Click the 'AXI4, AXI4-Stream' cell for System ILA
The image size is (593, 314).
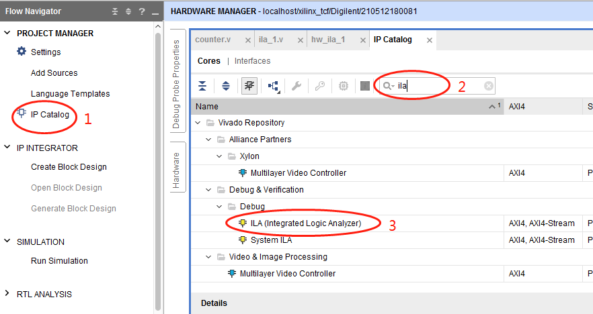pos(542,240)
